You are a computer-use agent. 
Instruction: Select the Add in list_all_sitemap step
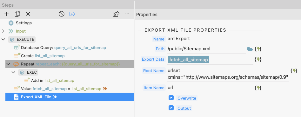70,81
